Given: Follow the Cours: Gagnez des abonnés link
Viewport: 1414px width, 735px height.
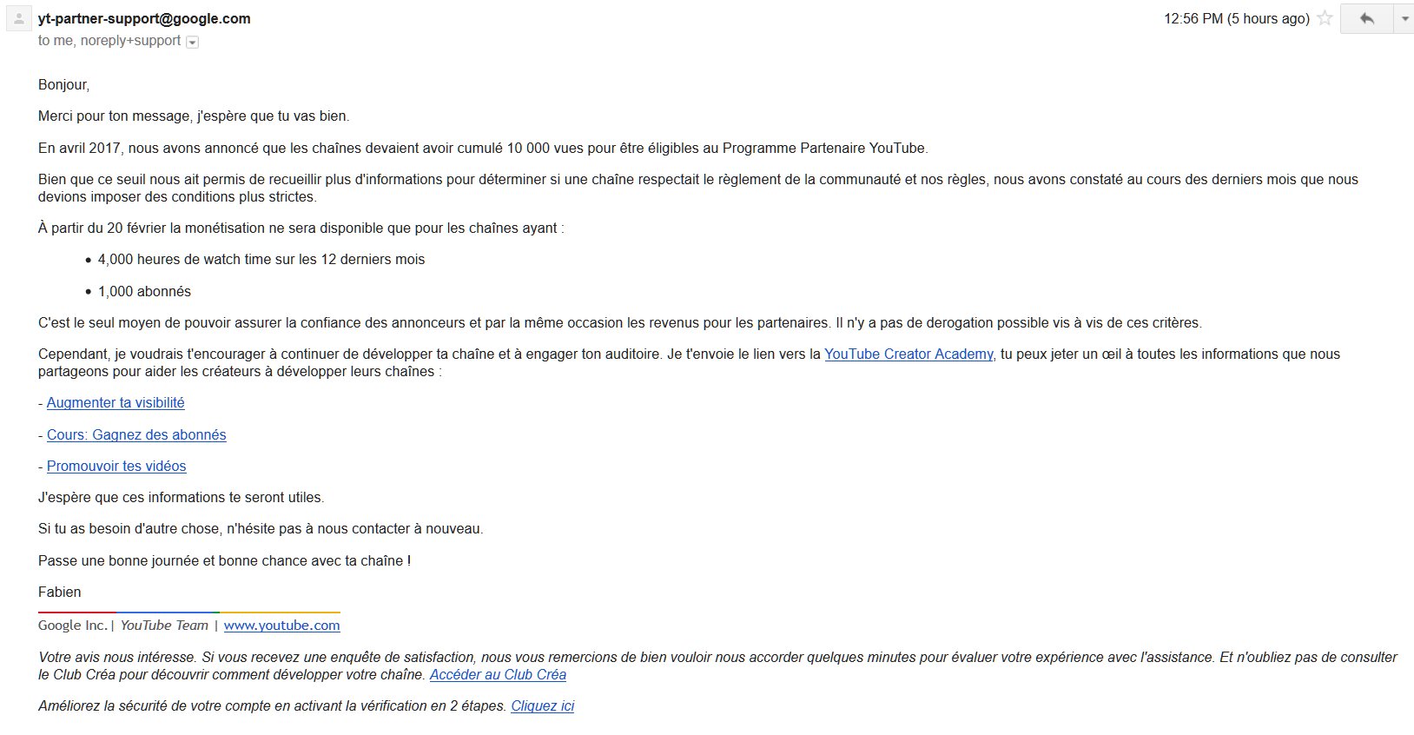Looking at the screenshot, I should coord(136,434).
